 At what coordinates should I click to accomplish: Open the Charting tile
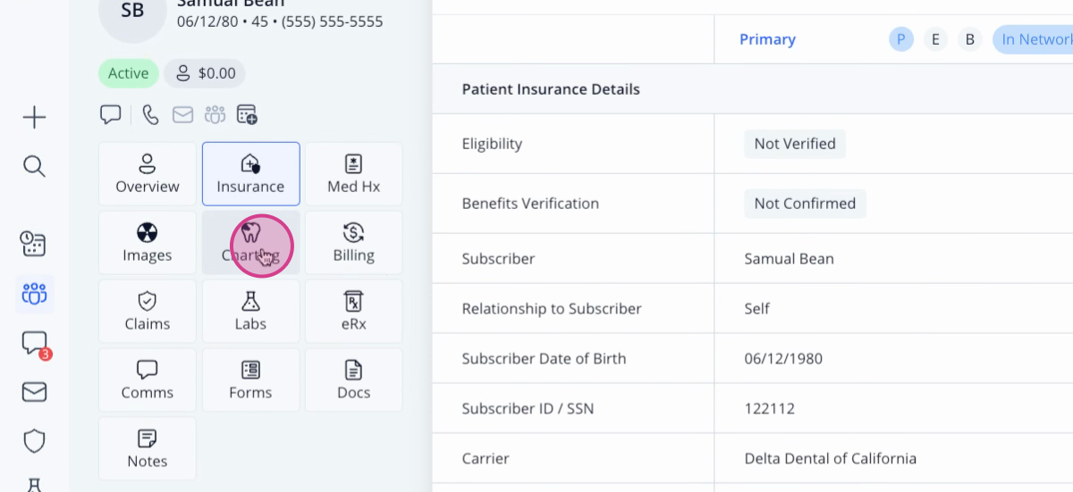click(250, 243)
